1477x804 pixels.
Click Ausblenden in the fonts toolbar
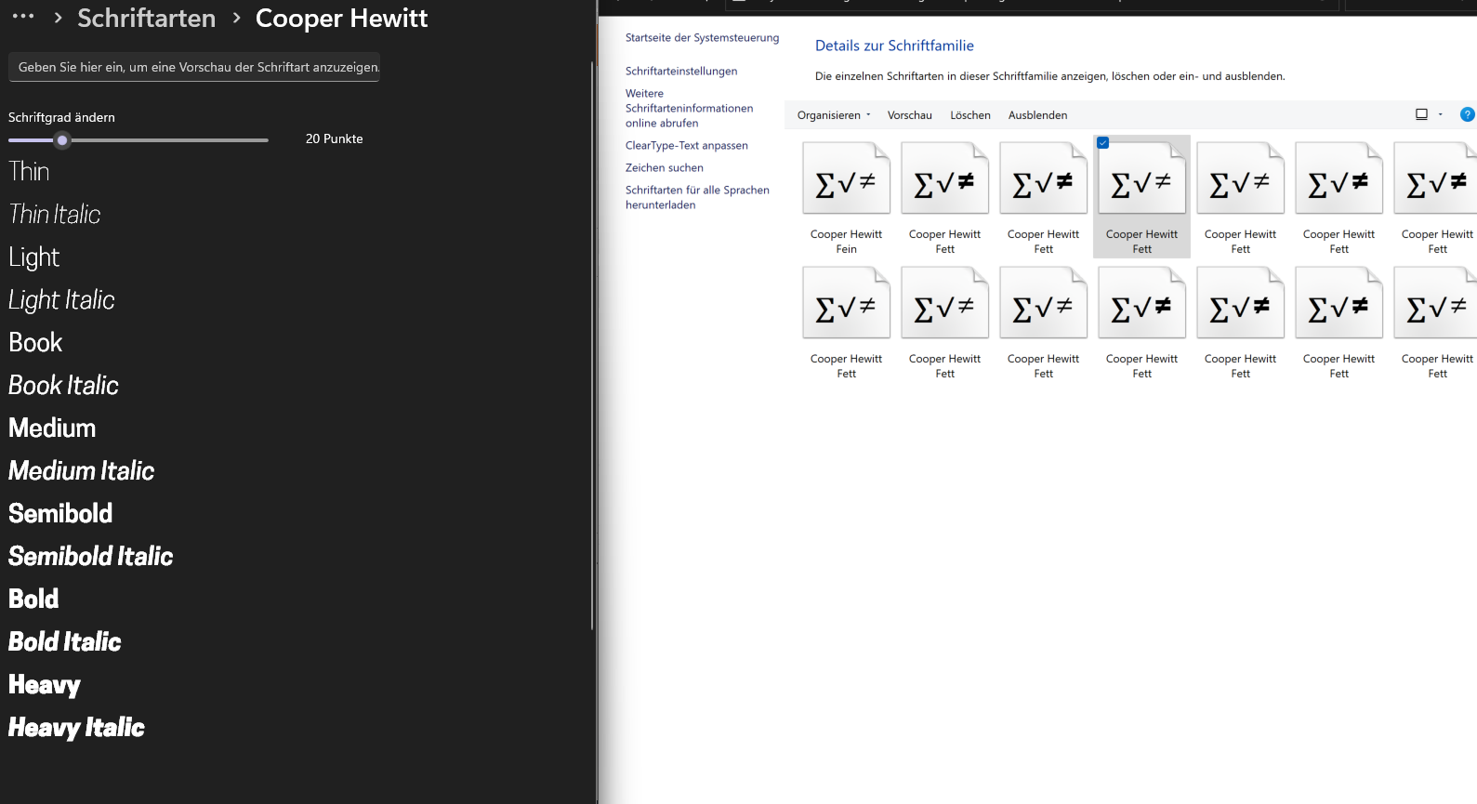click(x=1037, y=115)
